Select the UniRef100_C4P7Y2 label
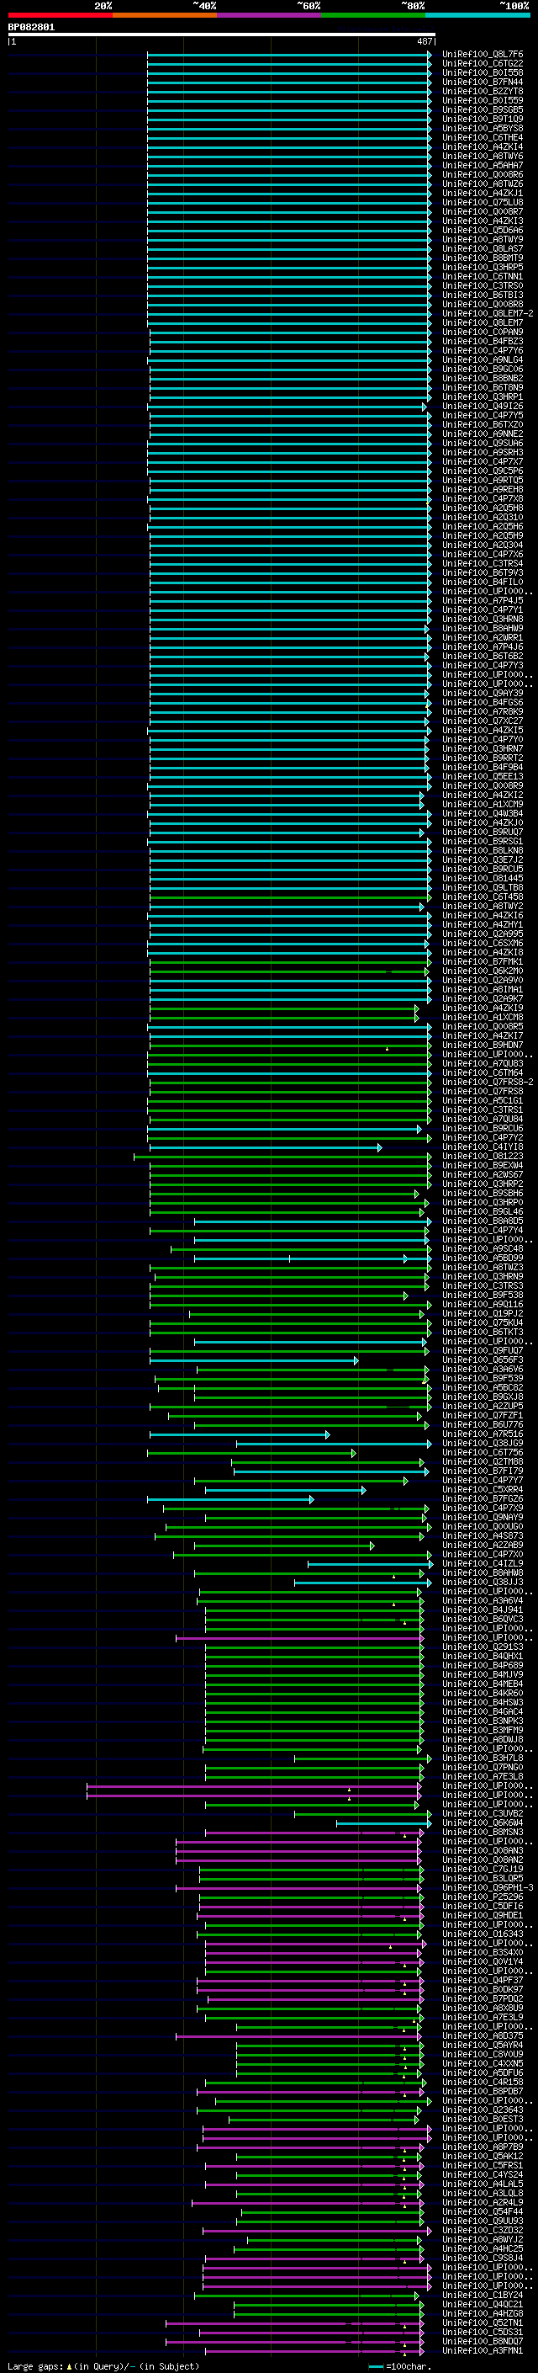Image resolution: width=538 pixels, height=2373 pixels. click(x=483, y=1138)
